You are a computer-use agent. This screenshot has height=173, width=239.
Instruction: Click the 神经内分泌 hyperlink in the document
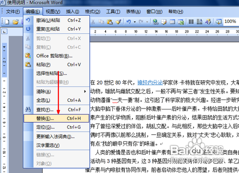pos(150,83)
